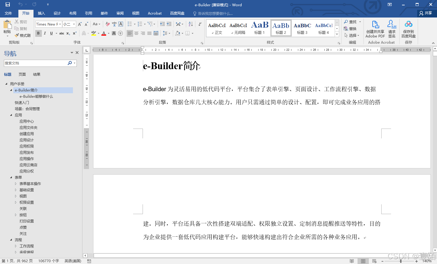This screenshot has height=264, width=437.
Task: Right-align the paragraph
Action: 143,33
